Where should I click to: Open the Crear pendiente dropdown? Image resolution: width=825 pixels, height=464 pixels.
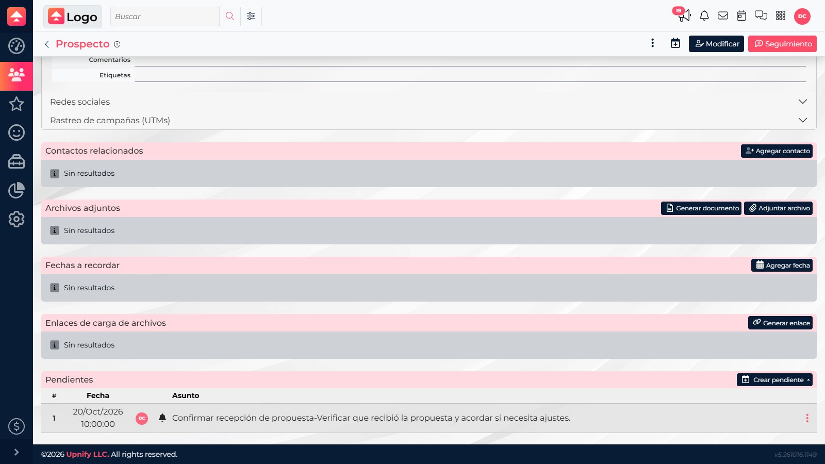click(x=774, y=380)
